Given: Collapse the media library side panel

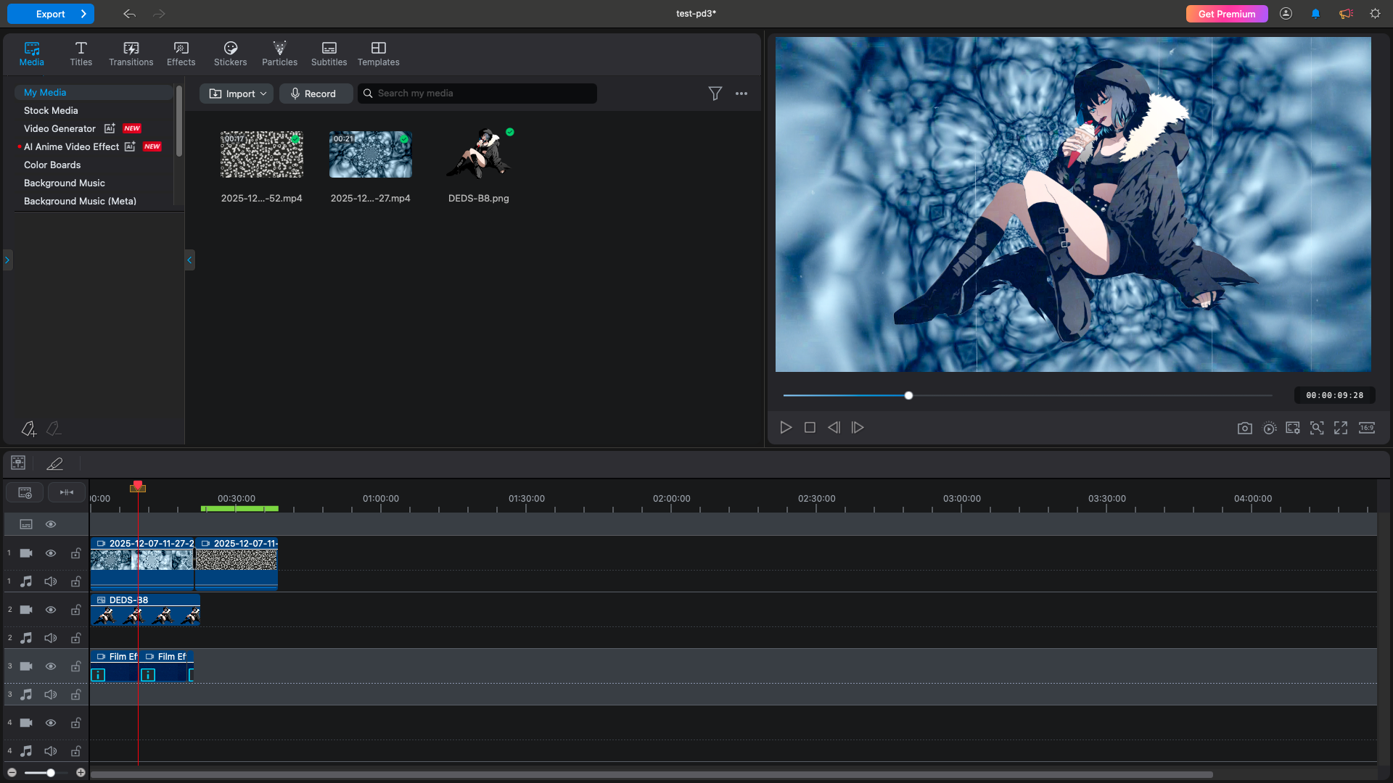Looking at the screenshot, I should [x=189, y=260].
